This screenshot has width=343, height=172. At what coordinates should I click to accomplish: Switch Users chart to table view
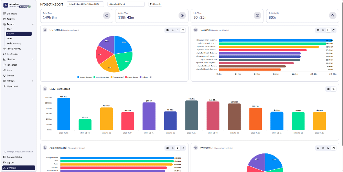[168, 30]
